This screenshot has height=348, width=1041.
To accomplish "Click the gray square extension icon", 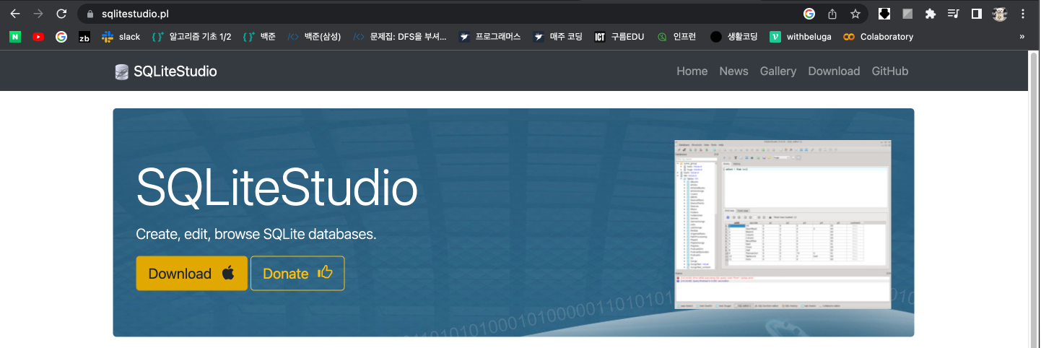I will [x=907, y=14].
